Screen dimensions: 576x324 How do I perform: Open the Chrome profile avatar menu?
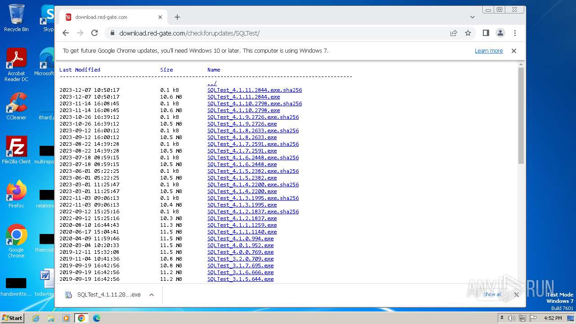click(x=500, y=33)
